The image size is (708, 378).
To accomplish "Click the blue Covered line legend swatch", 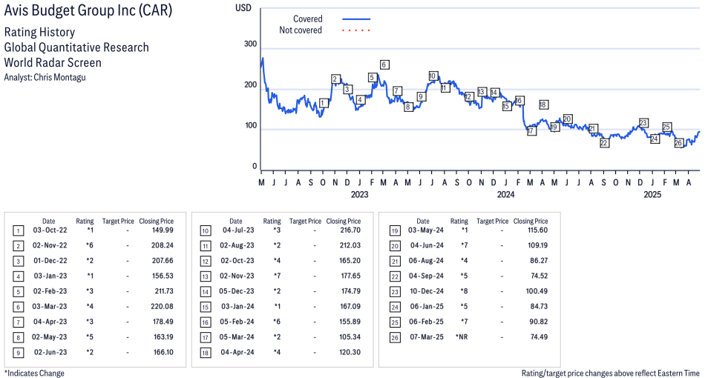I will [356, 19].
